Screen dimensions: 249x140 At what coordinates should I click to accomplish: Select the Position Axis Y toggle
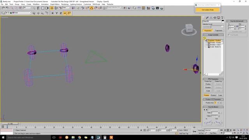click(x=218, y=103)
